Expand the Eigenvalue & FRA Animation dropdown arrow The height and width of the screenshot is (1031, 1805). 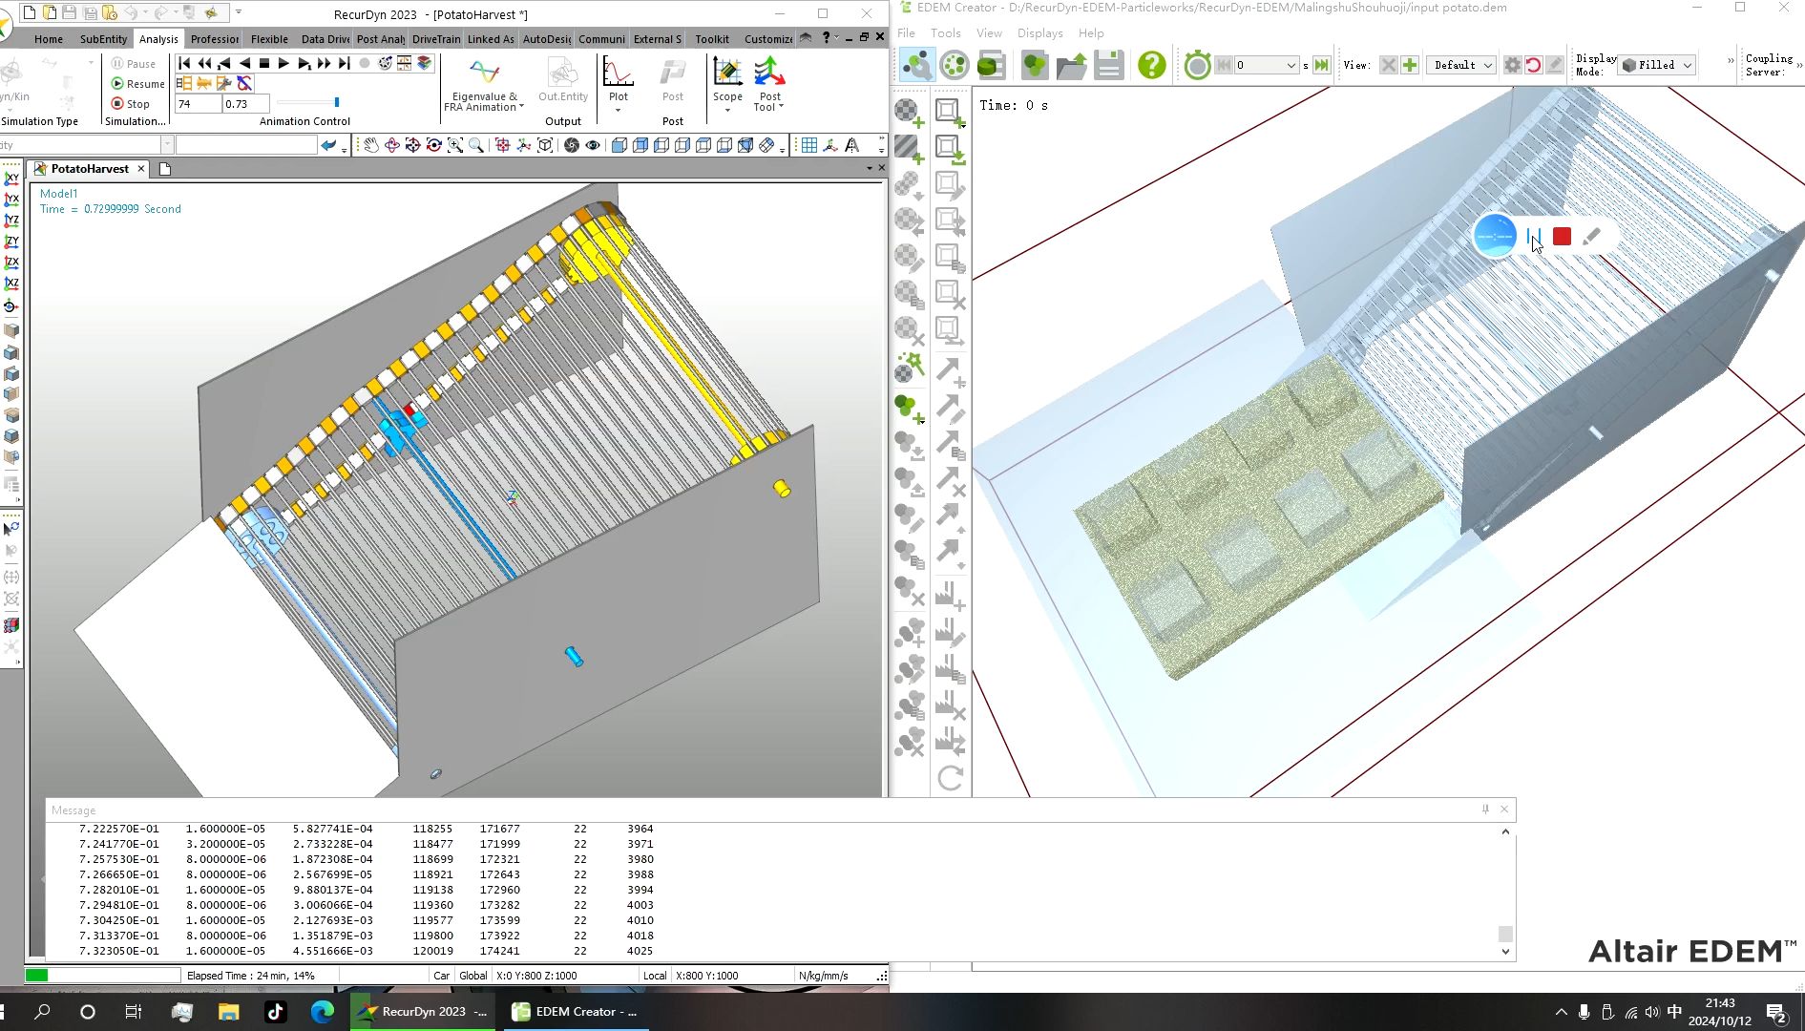click(x=521, y=107)
